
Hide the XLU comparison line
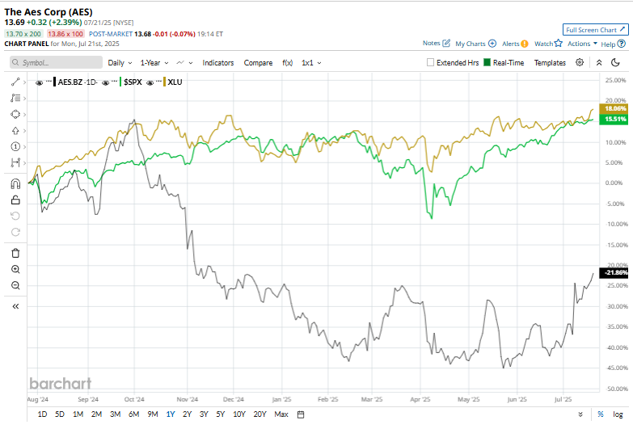coord(150,82)
